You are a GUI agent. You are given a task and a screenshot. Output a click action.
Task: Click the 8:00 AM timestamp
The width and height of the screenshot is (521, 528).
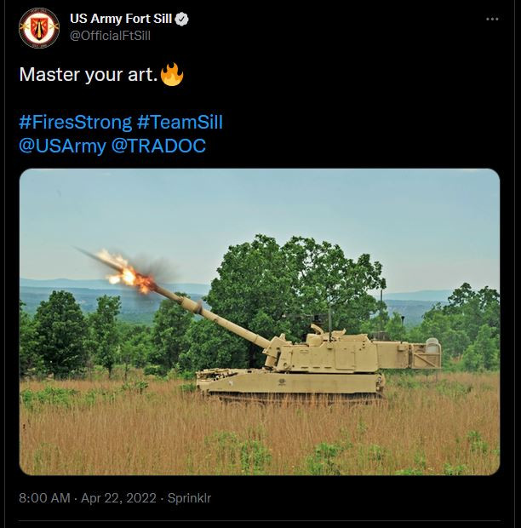44,498
